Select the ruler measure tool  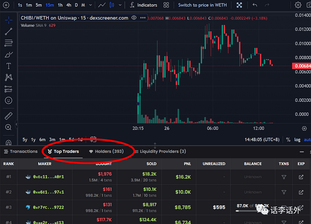point(9,116)
